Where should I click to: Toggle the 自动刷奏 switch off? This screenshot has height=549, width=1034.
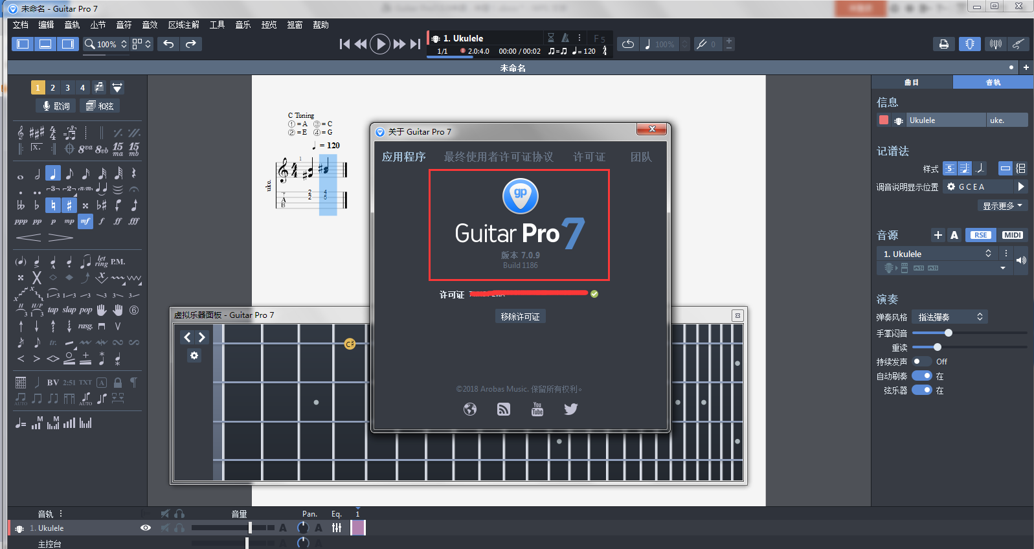(921, 376)
